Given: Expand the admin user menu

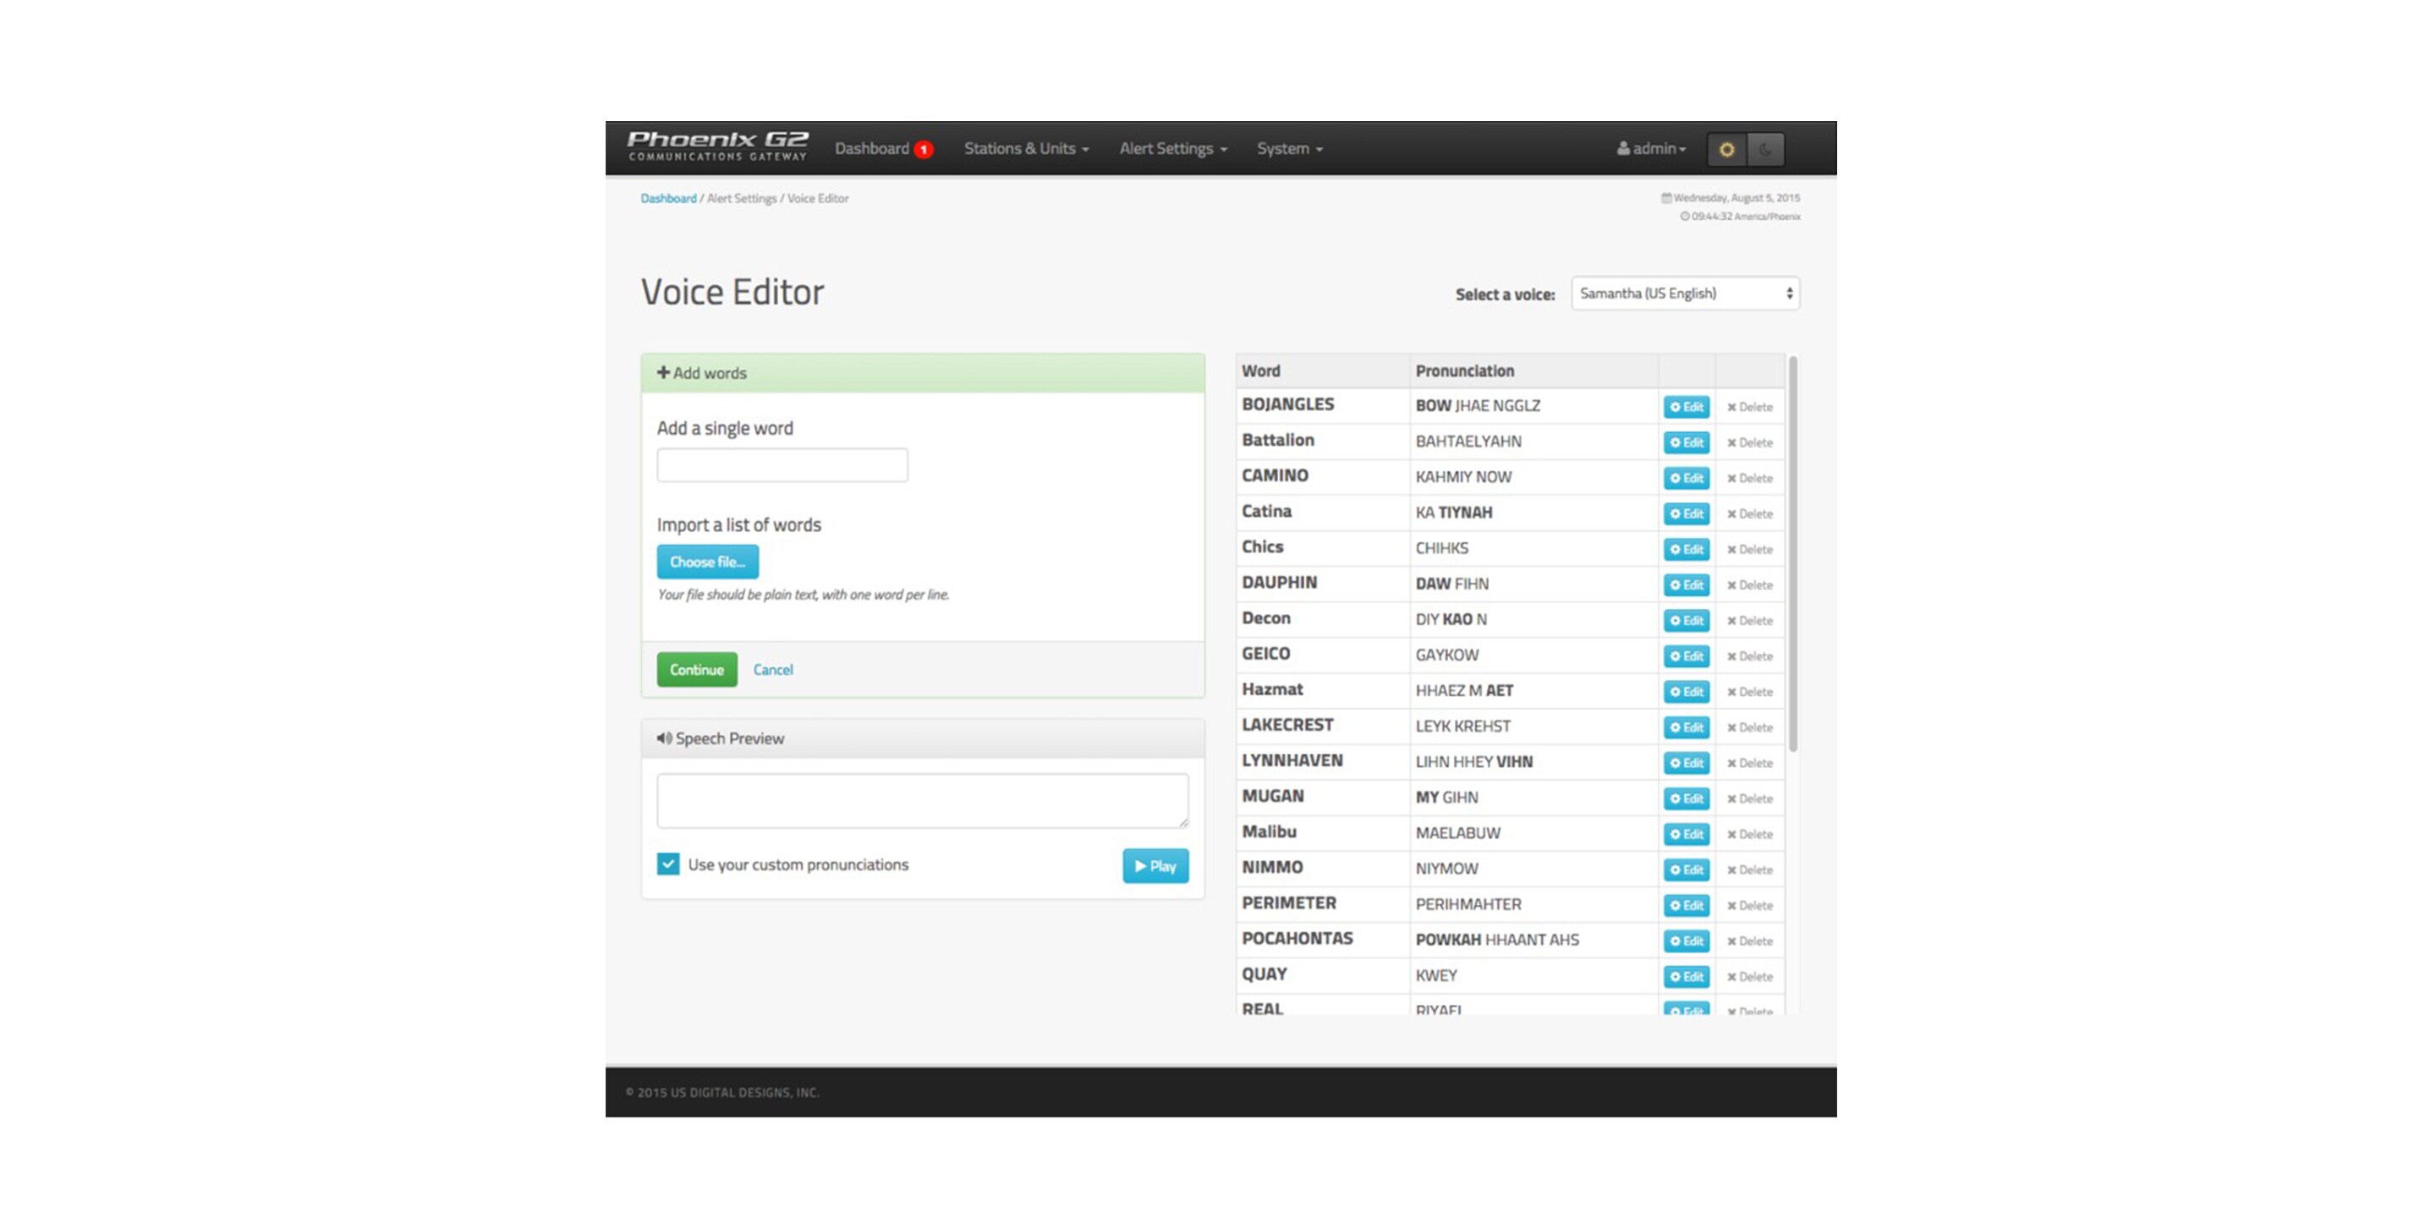Looking at the screenshot, I should click(x=1651, y=149).
